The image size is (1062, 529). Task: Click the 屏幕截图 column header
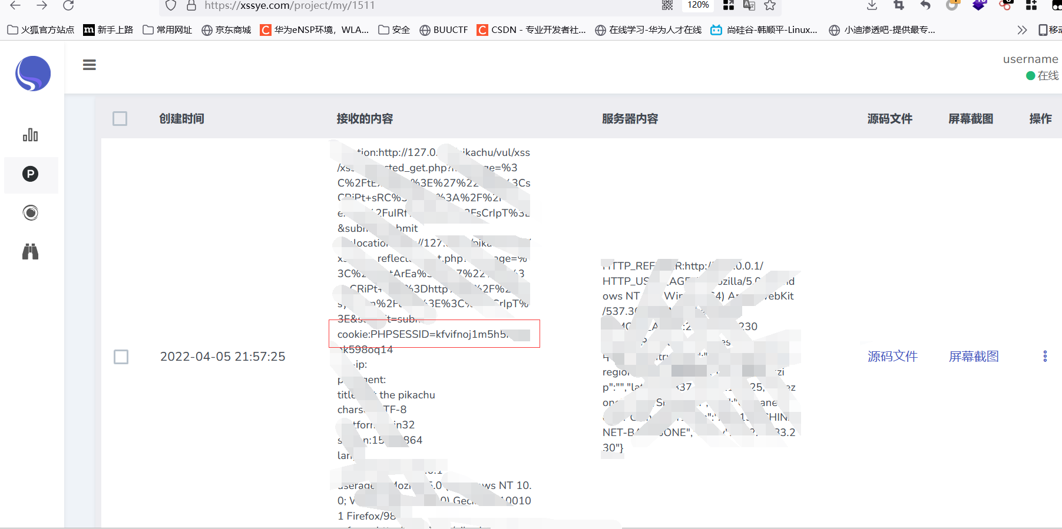[971, 119]
